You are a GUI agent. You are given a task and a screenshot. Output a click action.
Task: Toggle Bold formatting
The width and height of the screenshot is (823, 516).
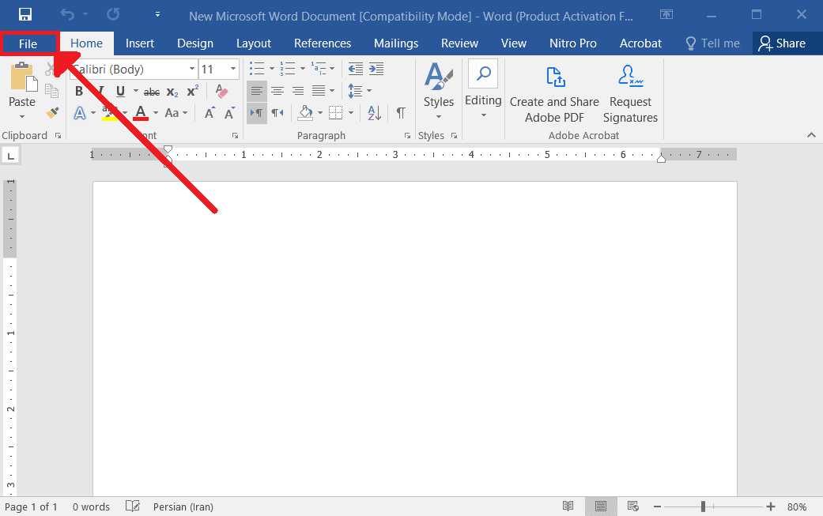(79, 92)
